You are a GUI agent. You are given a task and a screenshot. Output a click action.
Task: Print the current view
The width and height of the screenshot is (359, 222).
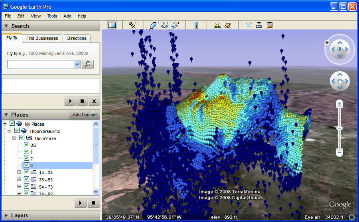[x=259, y=25]
